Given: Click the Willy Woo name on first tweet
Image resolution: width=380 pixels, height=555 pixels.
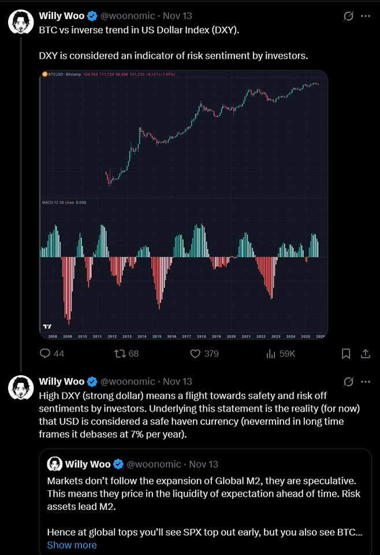Looking at the screenshot, I should point(61,16).
